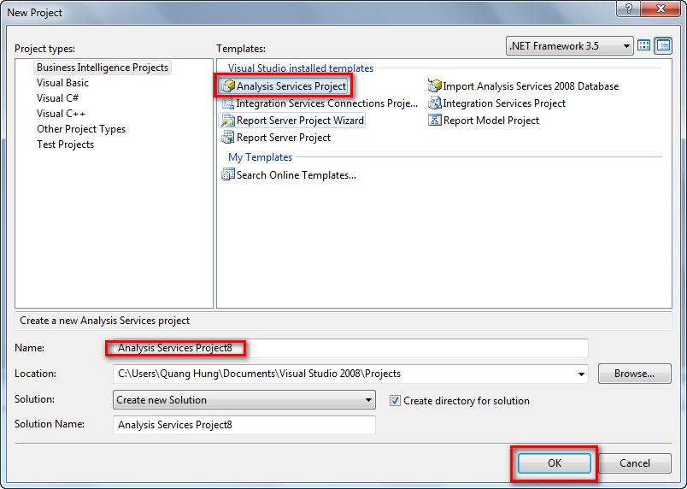
Task: Click the Cancel button
Action: [634, 463]
